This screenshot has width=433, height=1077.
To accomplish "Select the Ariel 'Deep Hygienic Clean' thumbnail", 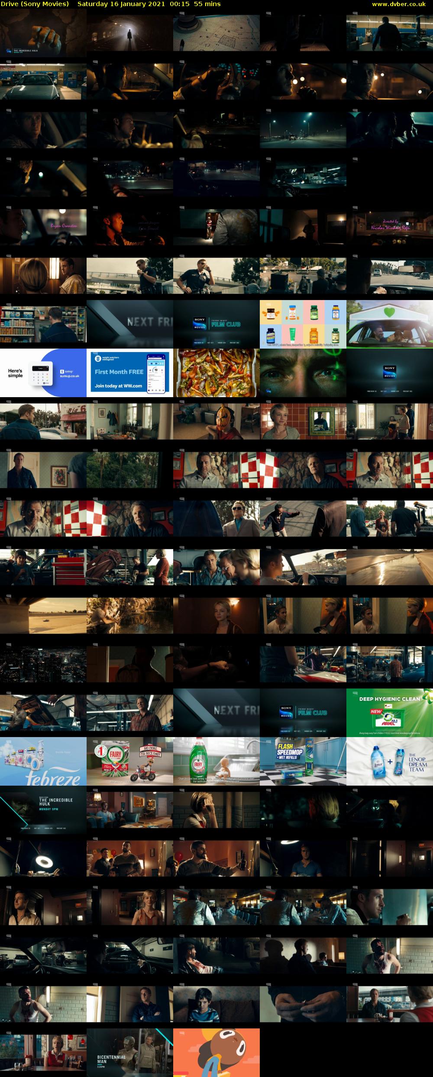I will pyautogui.click(x=390, y=713).
